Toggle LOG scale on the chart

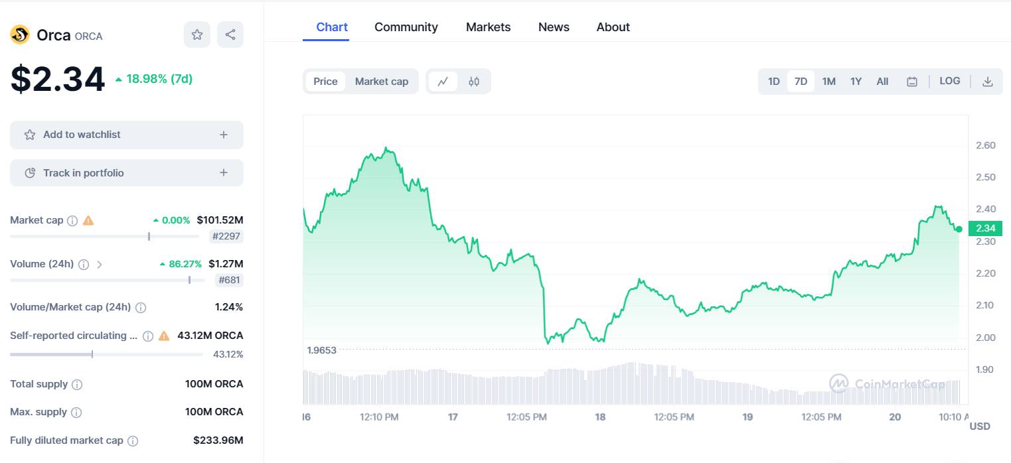tap(950, 81)
